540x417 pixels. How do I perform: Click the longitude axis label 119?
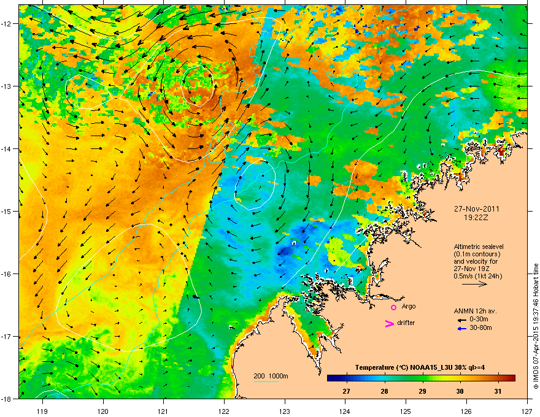42,411
